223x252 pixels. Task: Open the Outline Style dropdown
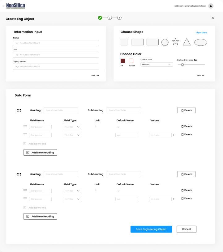coord(157,65)
